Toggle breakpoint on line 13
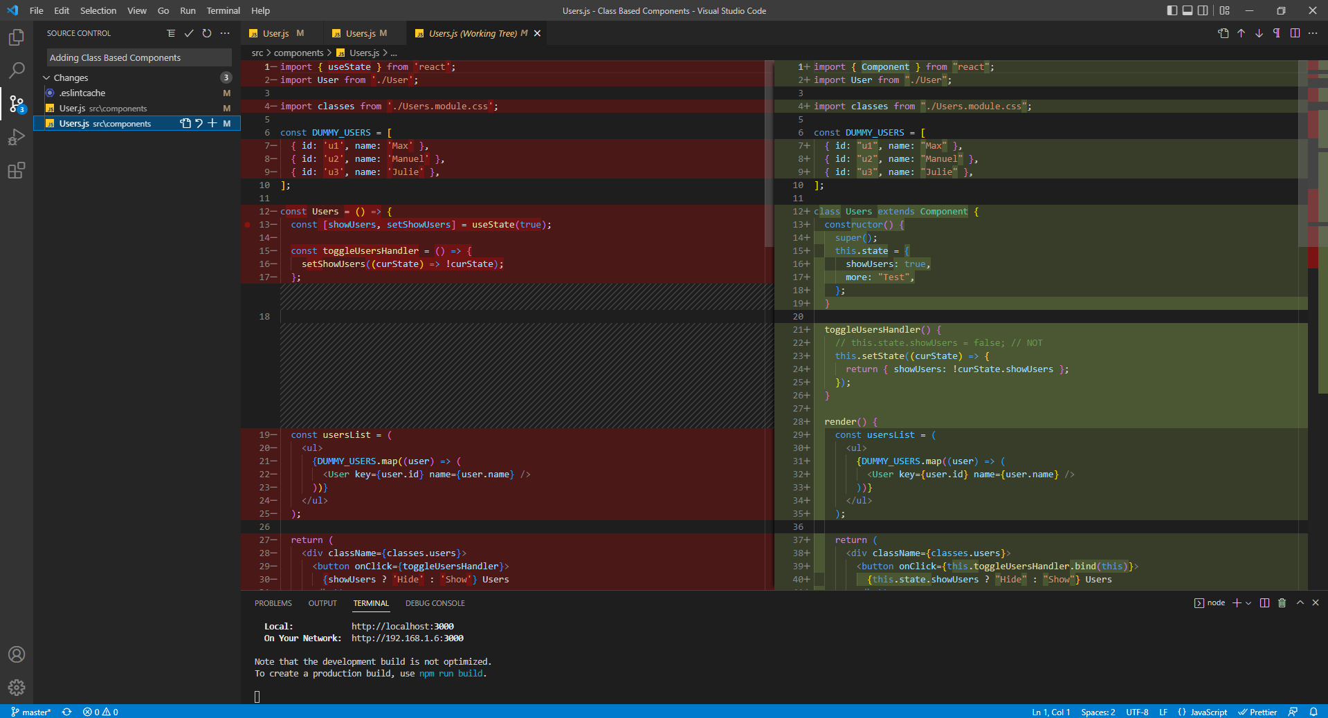1328x718 pixels. tap(248, 225)
